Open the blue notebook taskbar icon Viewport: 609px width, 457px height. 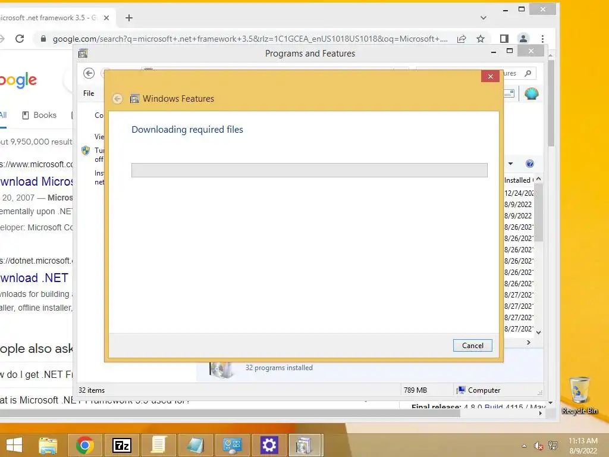pyautogui.click(x=195, y=445)
